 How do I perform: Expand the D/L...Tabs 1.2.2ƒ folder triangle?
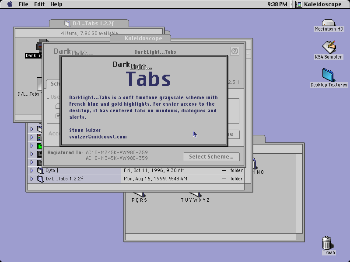31,179
